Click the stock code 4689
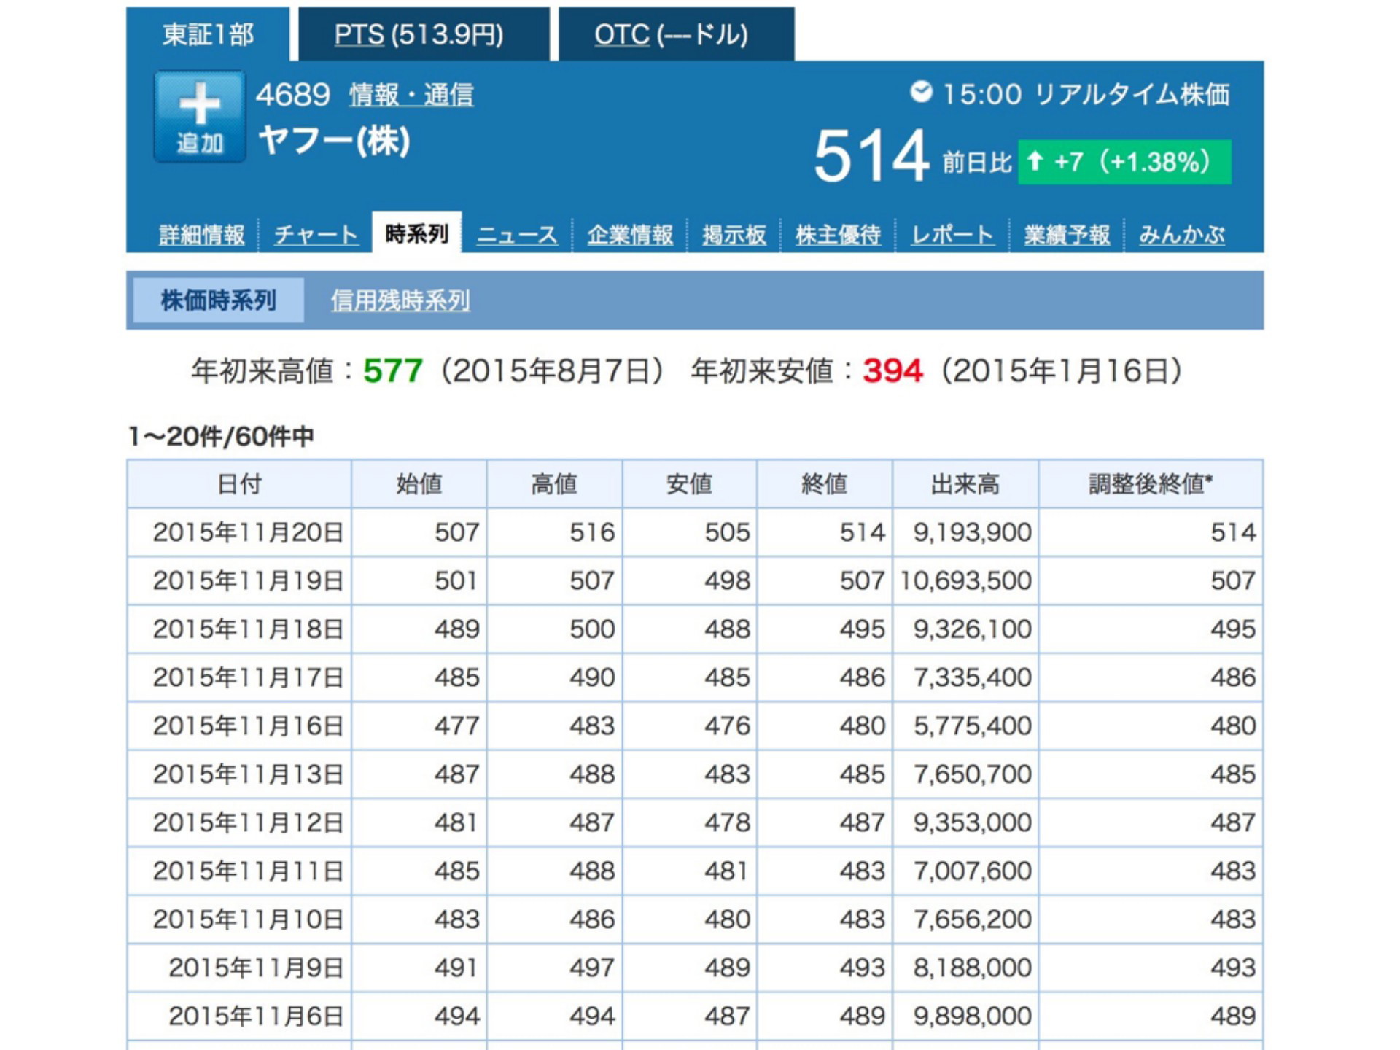Image resolution: width=1400 pixels, height=1050 pixels. tap(293, 95)
